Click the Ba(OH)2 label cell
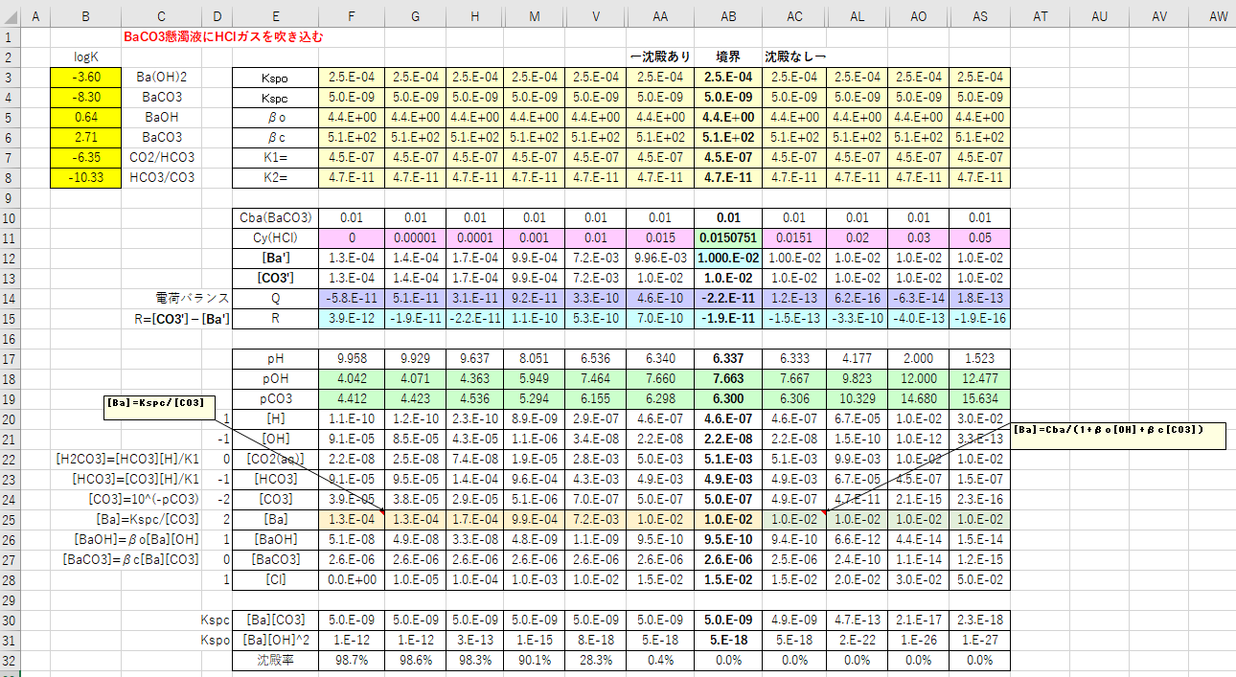 pyautogui.click(x=161, y=77)
